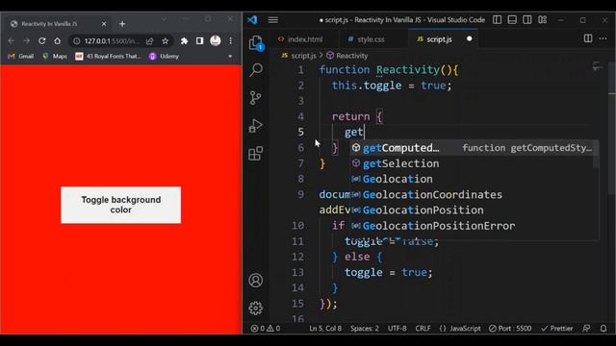
Task: Open the notifications bell
Action: coord(603,329)
